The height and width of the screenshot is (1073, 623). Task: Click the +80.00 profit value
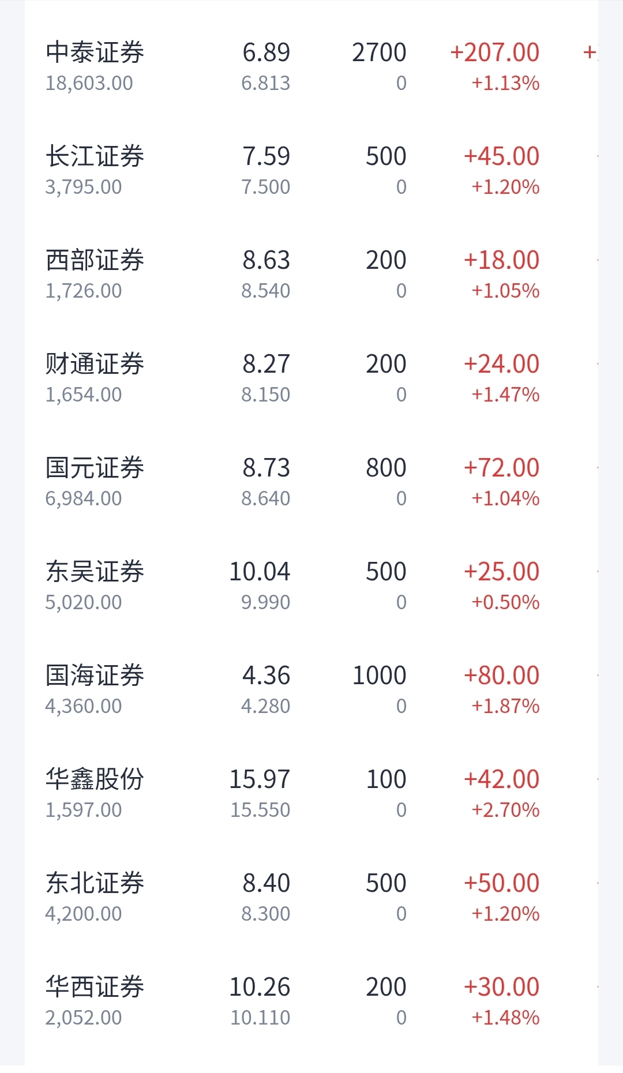(x=501, y=676)
